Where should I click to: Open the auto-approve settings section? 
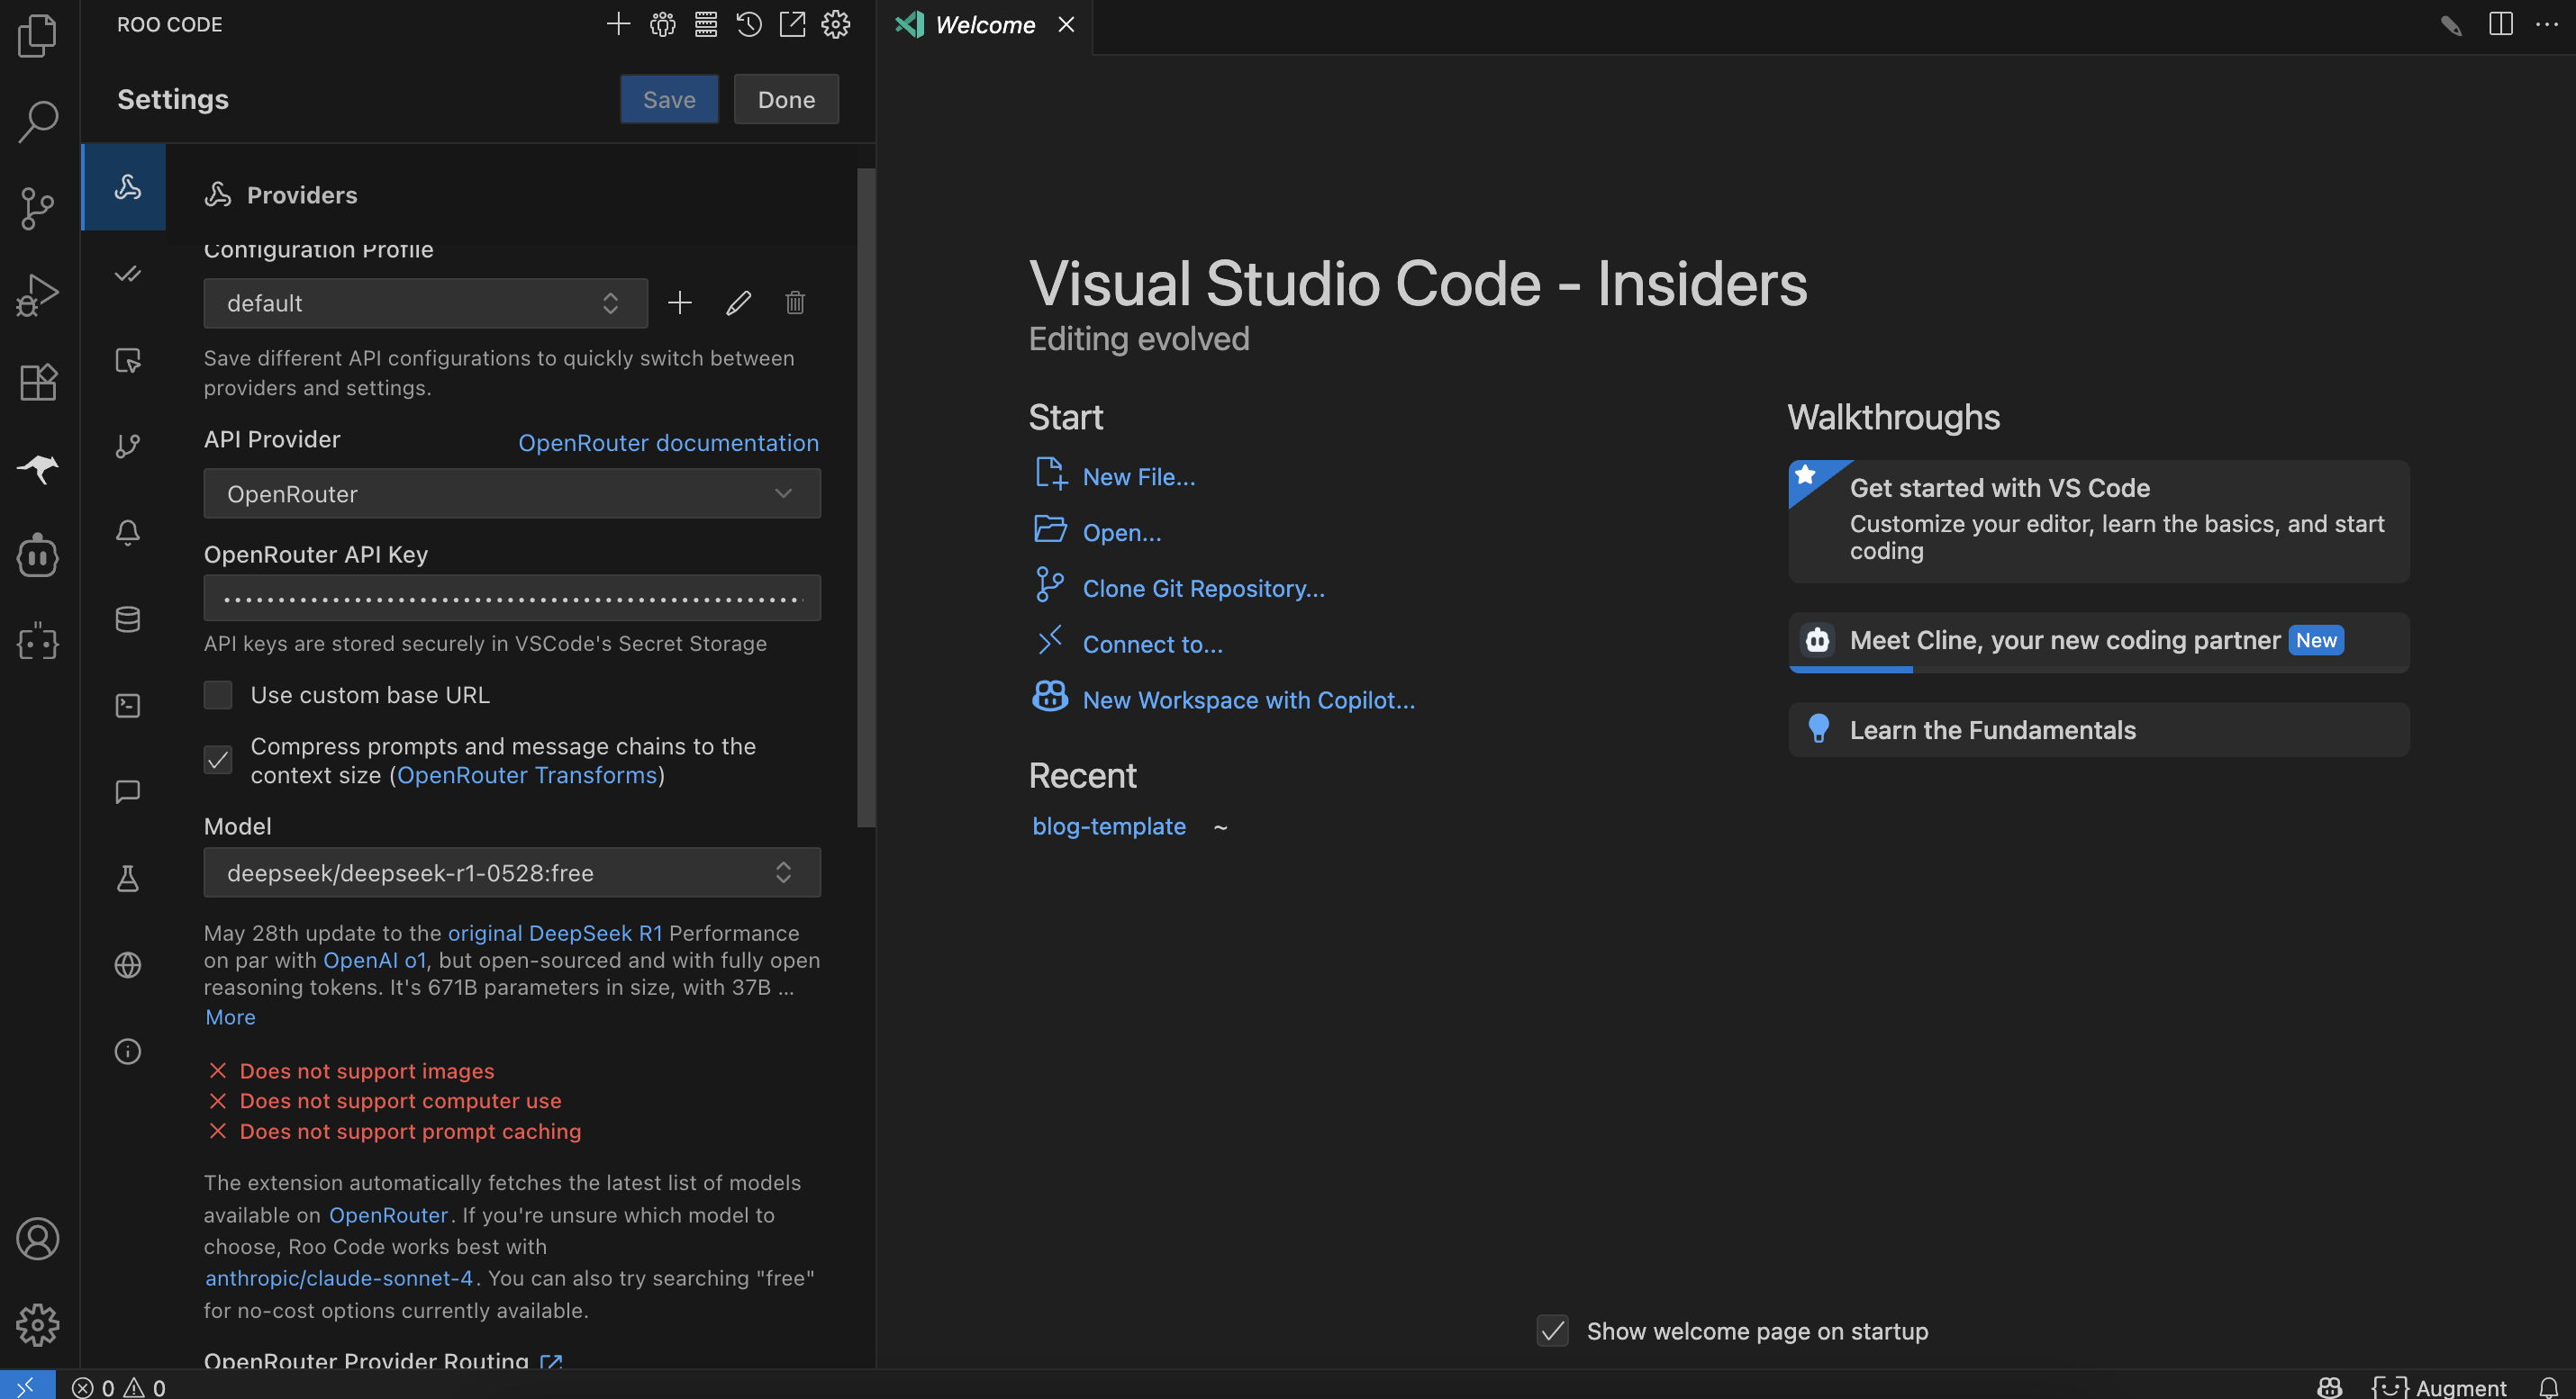tap(127, 274)
